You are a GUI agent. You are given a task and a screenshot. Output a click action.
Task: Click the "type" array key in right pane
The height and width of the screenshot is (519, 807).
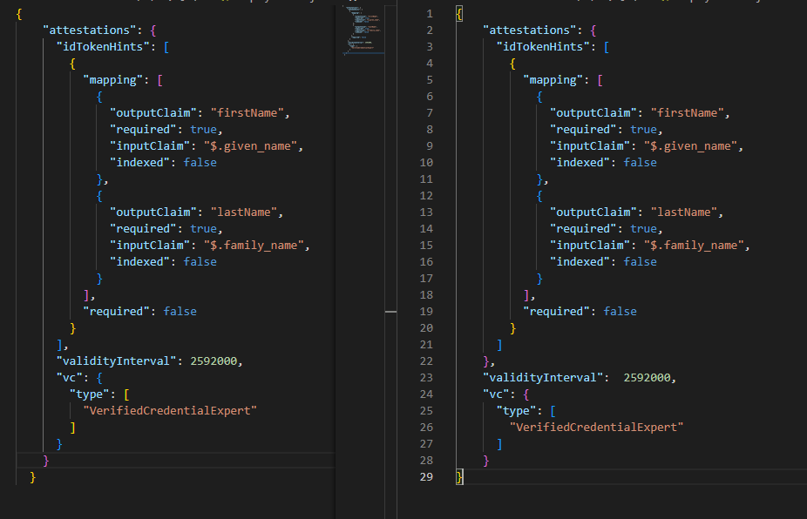[516, 410]
